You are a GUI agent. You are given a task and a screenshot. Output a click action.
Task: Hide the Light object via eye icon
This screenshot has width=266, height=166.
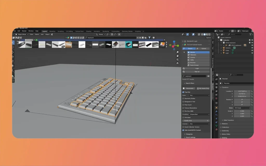click(x=252, y=53)
